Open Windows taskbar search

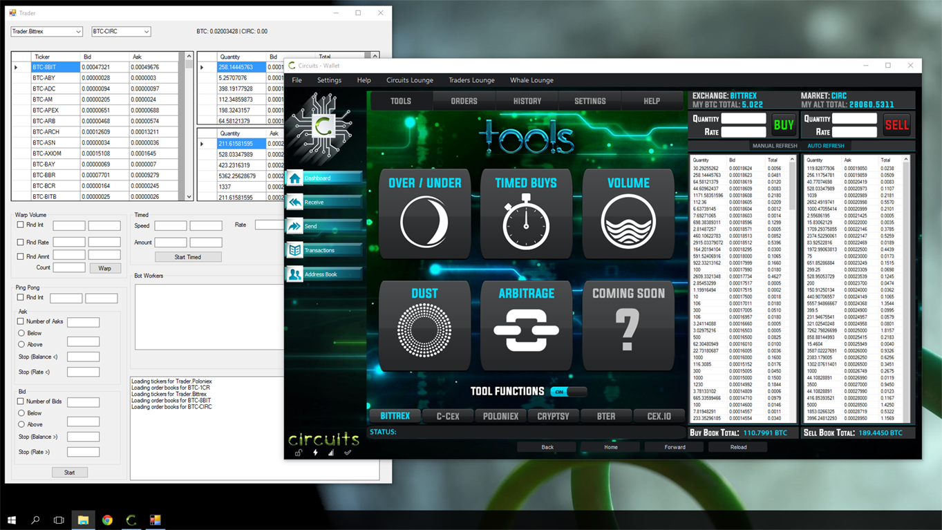(35, 520)
